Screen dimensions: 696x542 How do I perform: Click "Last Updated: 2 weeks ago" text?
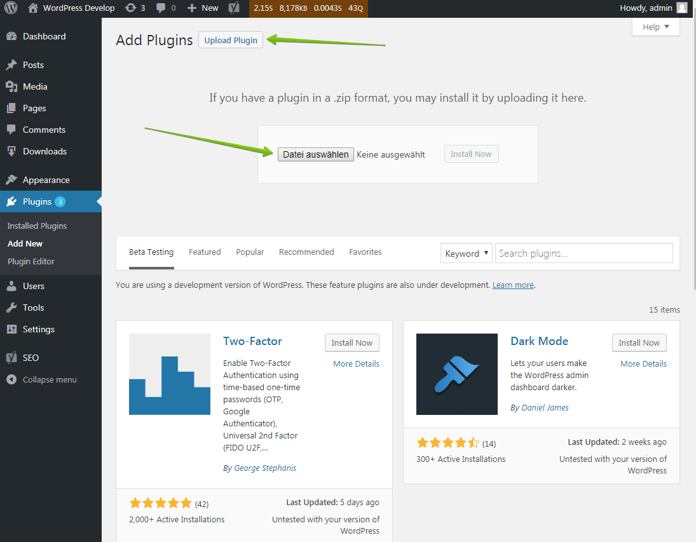[617, 442]
